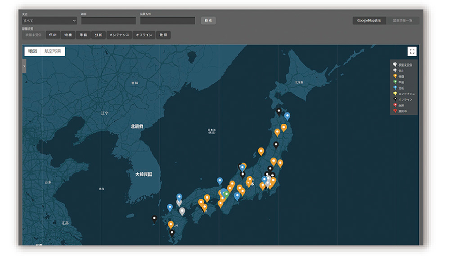The width and height of the screenshot is (450, 261).
Task: Click orange marker in central Kyushu
Action: (171, 225)
